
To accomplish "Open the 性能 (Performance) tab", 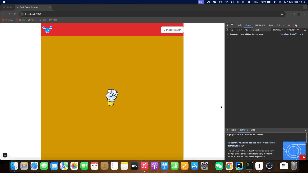I will (278, 26).
